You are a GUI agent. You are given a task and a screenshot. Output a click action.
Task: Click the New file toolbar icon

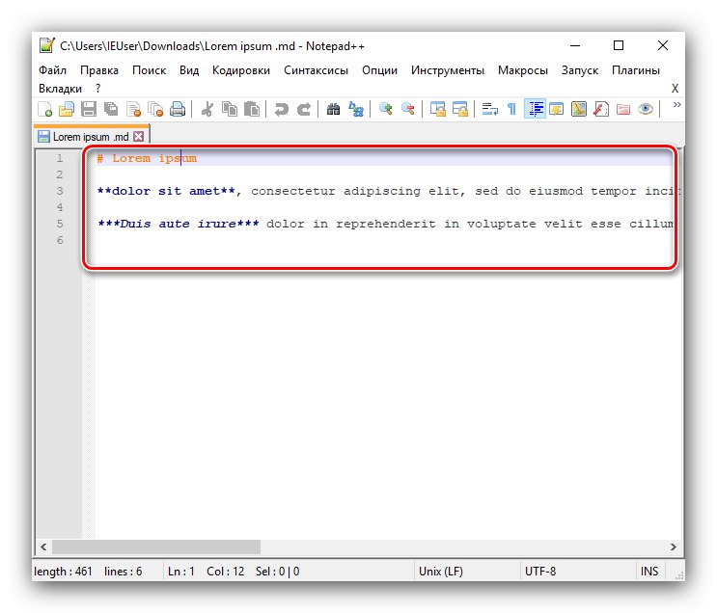click(x=44, y=109)
